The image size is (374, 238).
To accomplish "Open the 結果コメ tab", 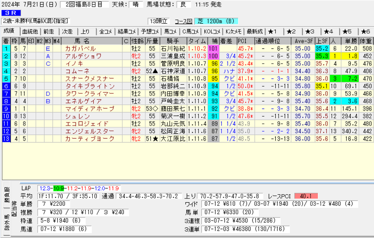I will click(126, 31).
